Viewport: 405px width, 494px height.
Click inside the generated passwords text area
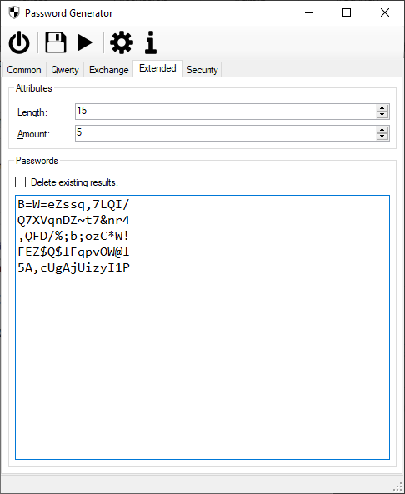point(202,327)
